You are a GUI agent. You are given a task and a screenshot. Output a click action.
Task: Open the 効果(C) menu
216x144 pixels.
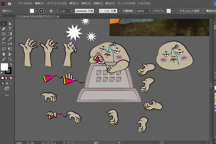coord(98,4)
